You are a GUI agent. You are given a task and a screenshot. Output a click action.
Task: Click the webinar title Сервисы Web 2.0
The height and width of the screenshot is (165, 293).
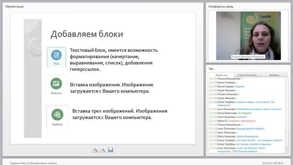point(33,163)
